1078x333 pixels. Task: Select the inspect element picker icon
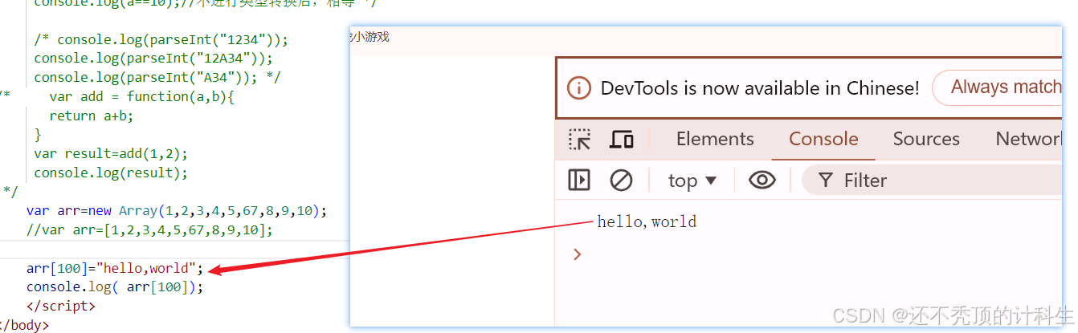(580, 140)
